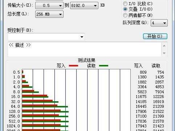Click the 1024.0 row label
This screenshot has width=175, height=131.
point(13,126)
